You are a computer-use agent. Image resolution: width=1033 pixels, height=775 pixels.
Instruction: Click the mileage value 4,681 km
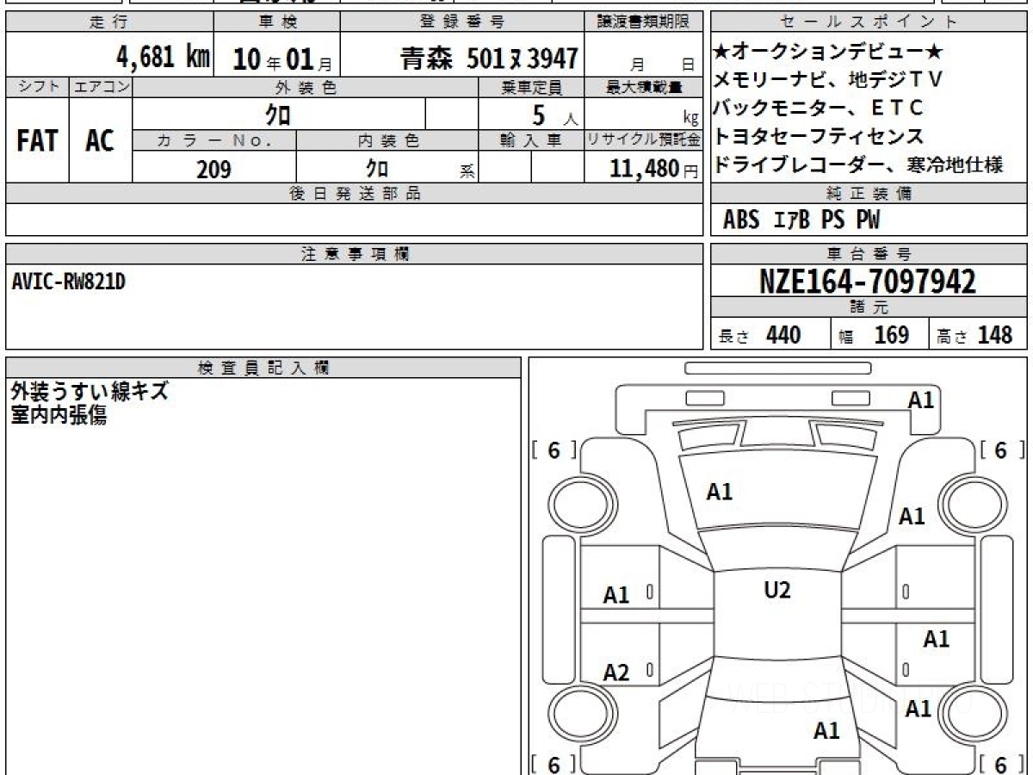pos(164,58)
